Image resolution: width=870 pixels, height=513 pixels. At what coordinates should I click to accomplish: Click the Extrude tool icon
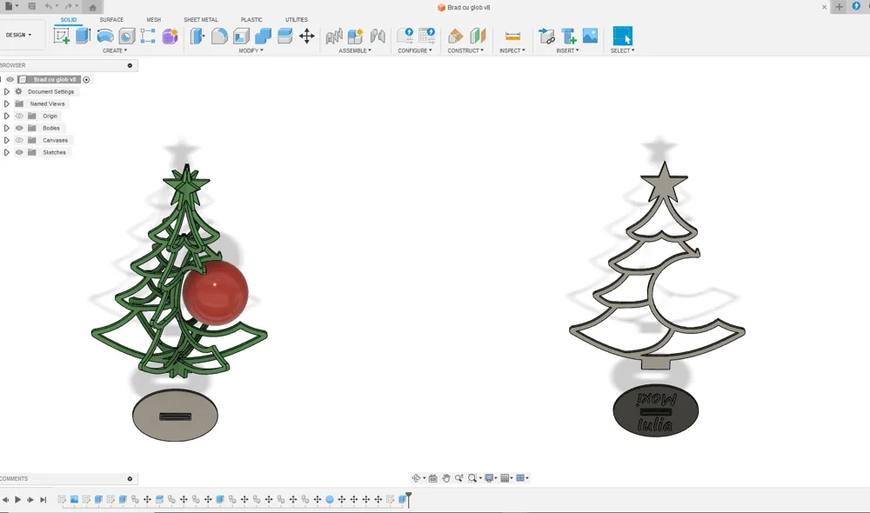(84, 36)
